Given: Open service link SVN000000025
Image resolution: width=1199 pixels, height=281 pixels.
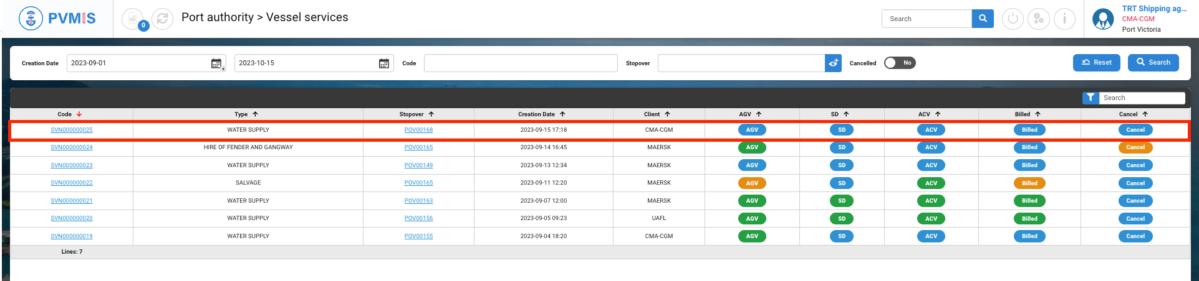Looking at the screenshot, I should [x=72, y=130].
